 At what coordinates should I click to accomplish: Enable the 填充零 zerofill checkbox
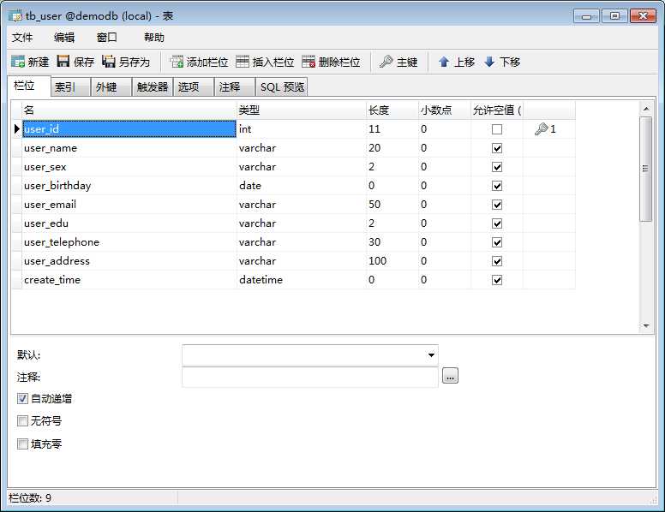coord(22,444)
